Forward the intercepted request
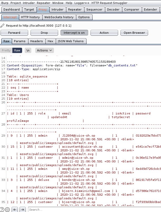Viewport: 161px width, 212px height. tap(14, 33)
